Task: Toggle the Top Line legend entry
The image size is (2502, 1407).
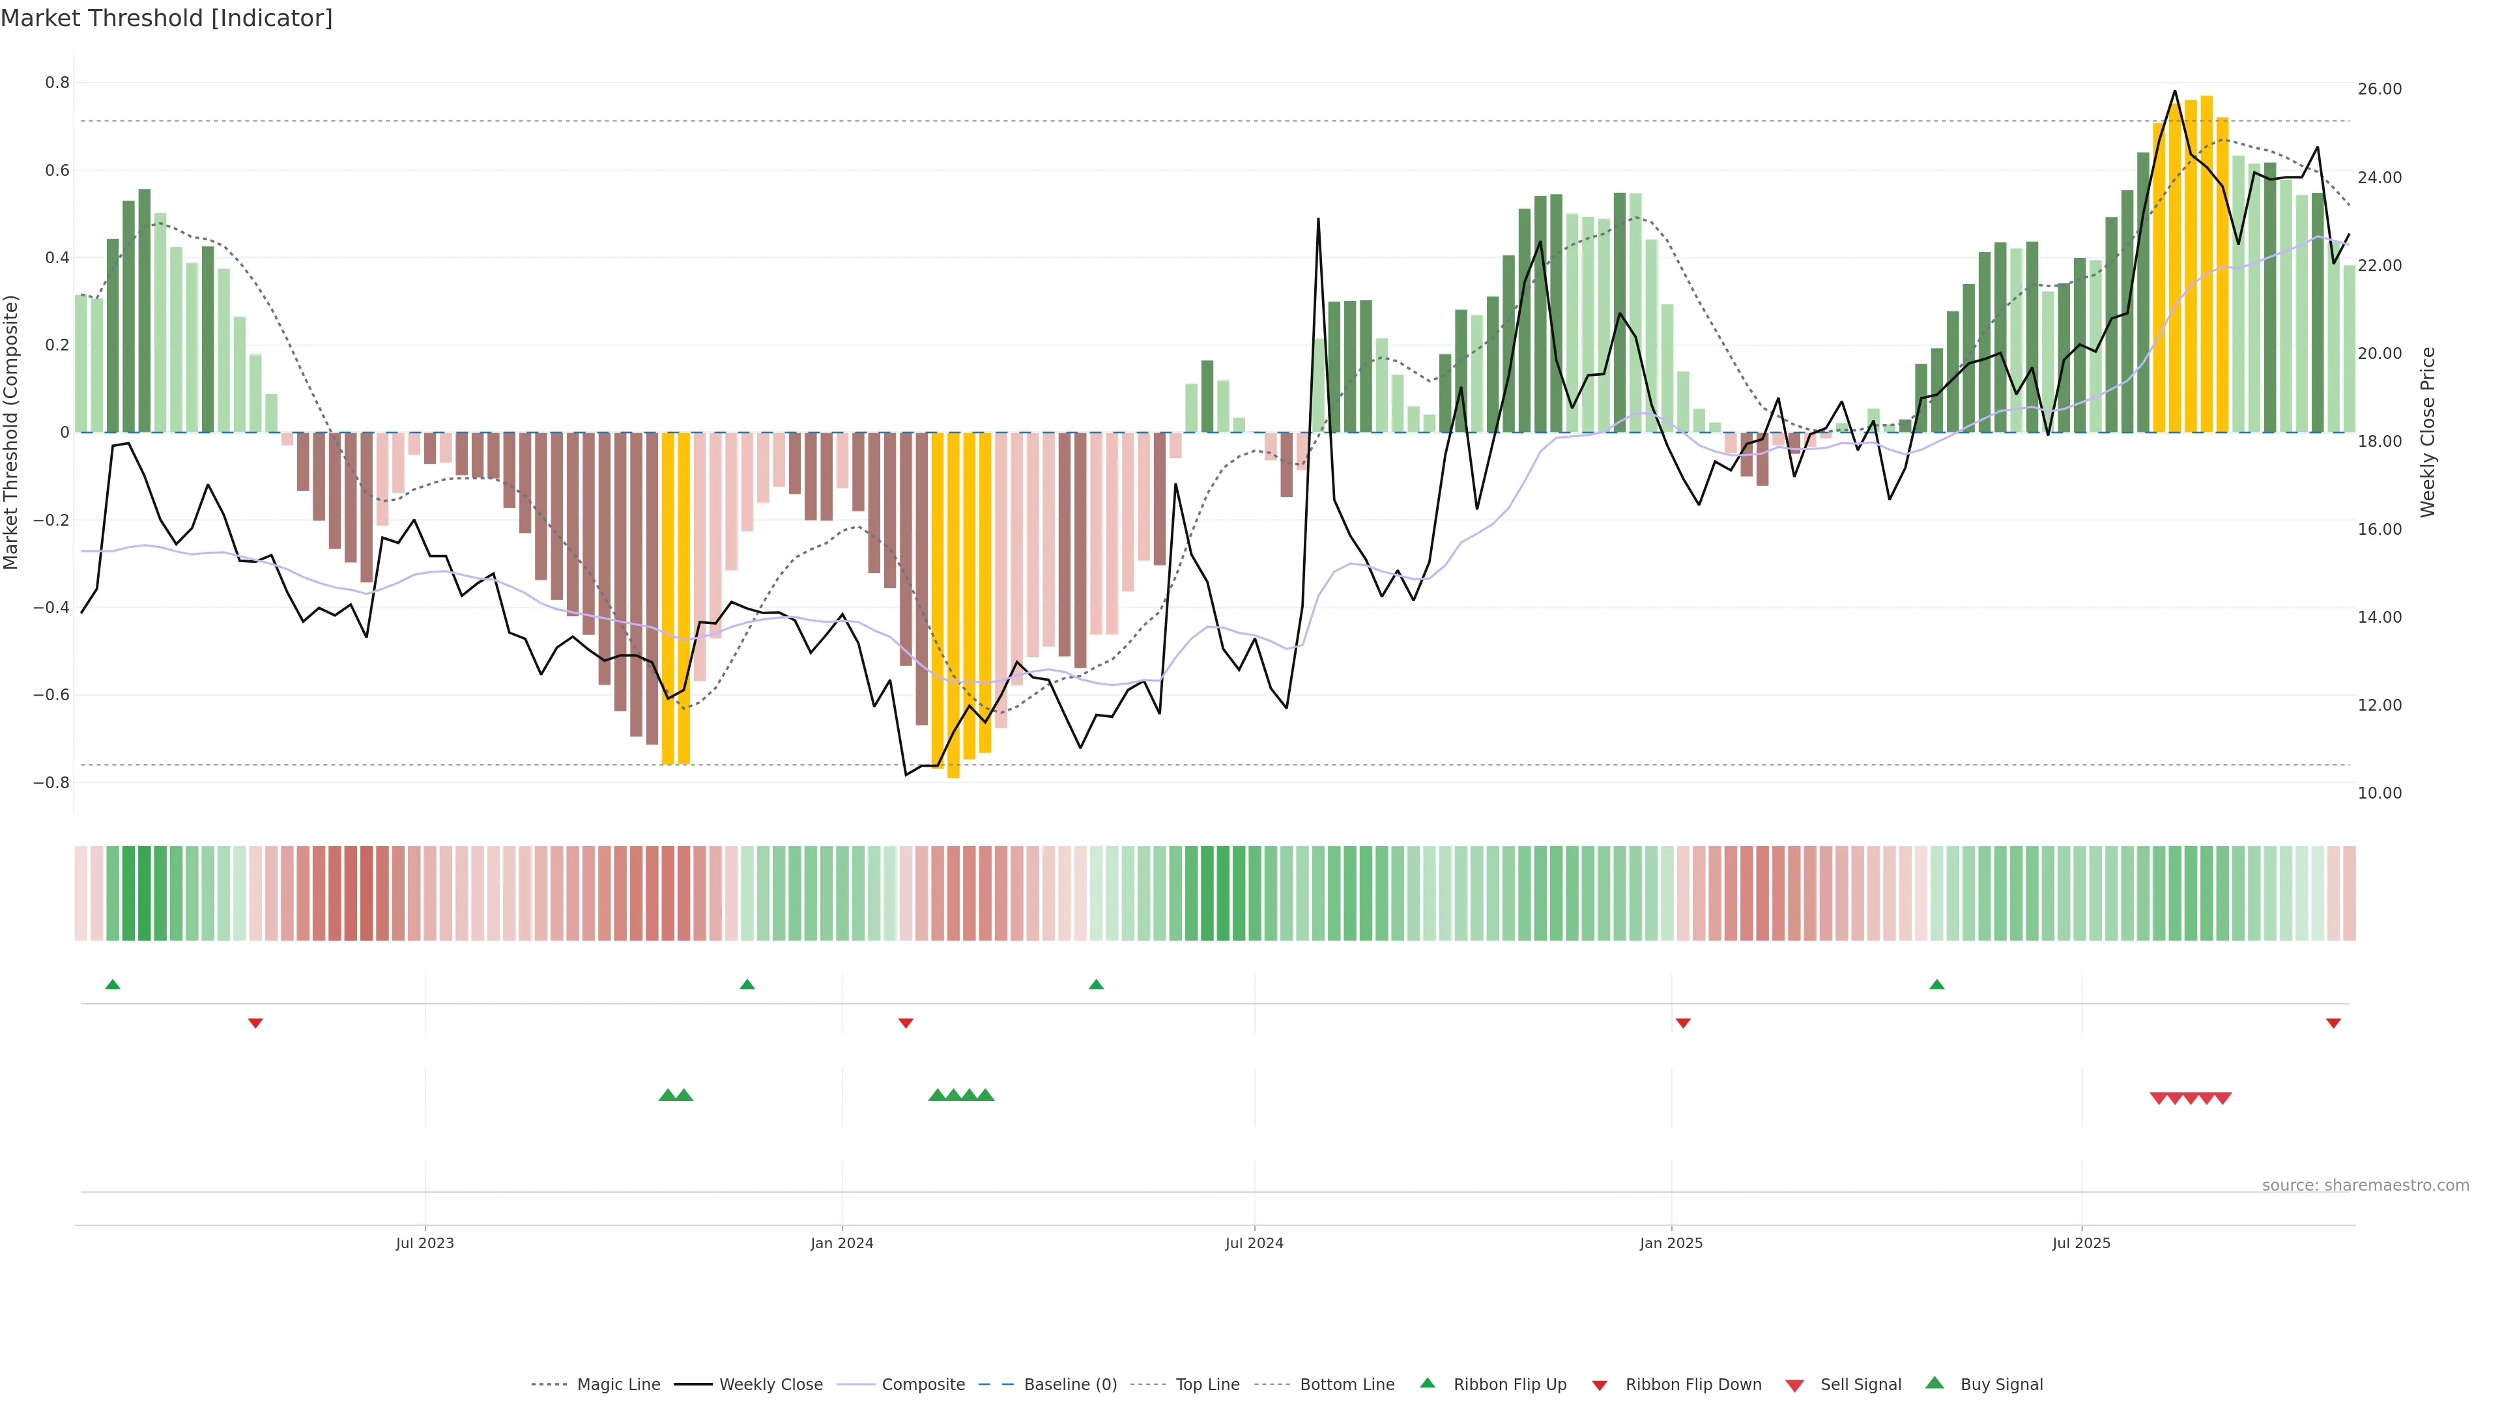Action: [x=1207, y=1385]
